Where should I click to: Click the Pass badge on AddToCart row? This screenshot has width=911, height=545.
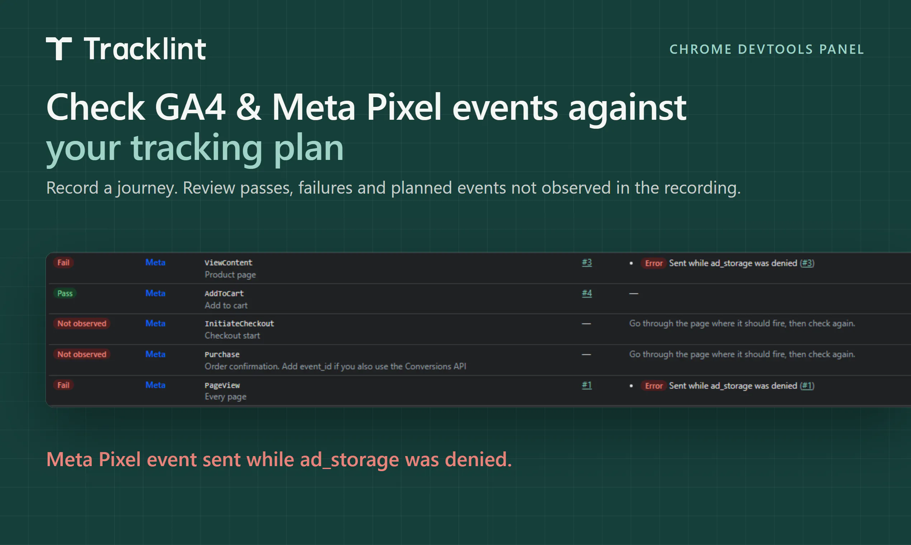point(65,293)
